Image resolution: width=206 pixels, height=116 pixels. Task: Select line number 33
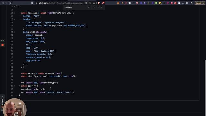click(x=12, y=73)
